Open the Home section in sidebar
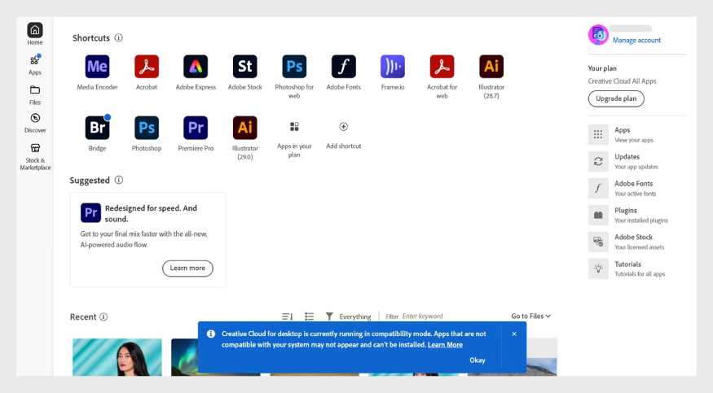This screenshot has height=393, width=713. pyautogui.click(x=35, y=34)
